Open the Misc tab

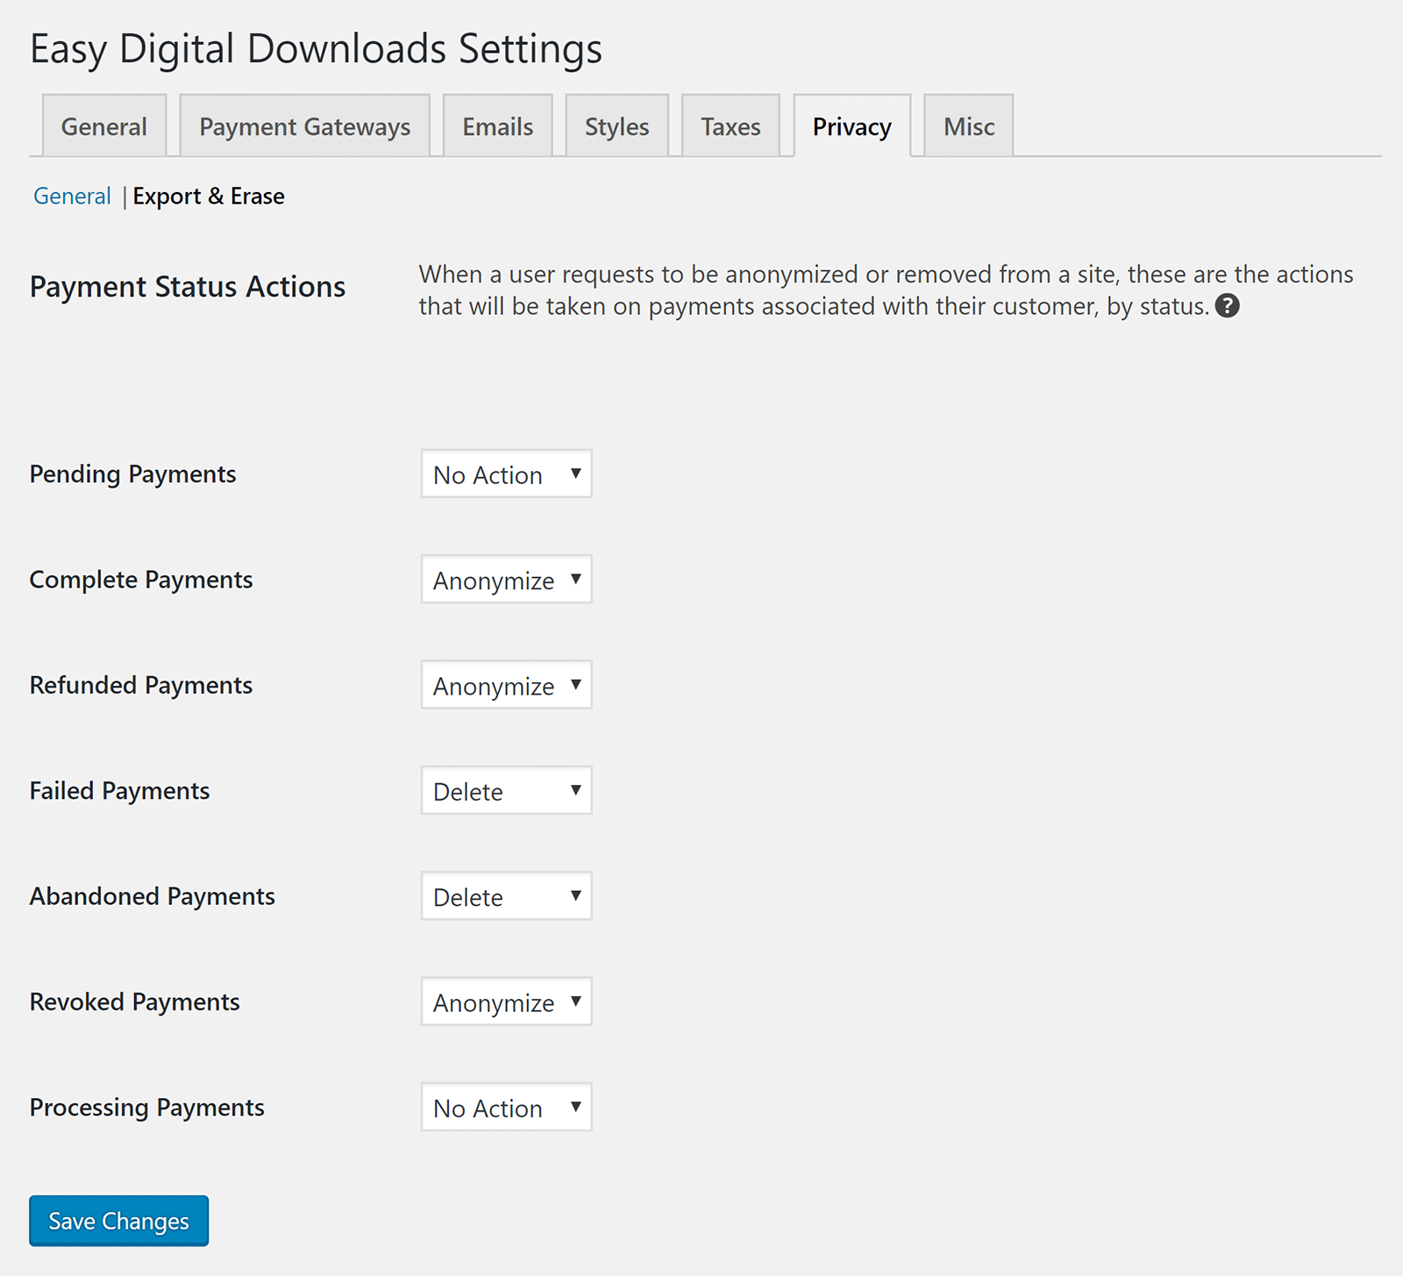tap(969, 126)
